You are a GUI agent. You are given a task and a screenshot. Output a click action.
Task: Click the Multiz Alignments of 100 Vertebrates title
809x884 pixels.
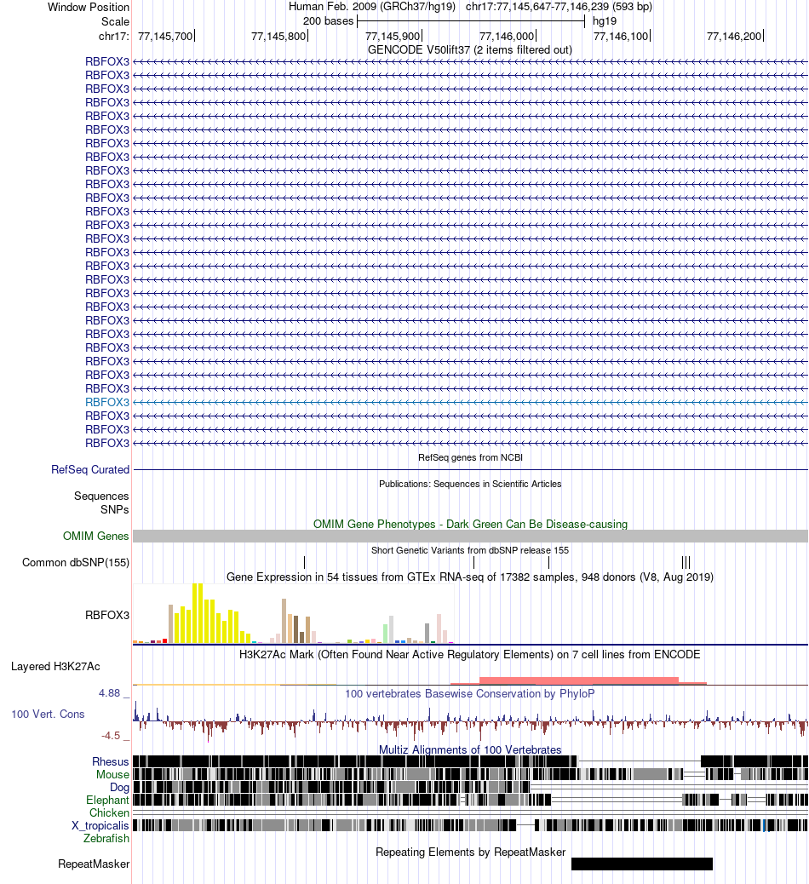[x=470, y=749]
